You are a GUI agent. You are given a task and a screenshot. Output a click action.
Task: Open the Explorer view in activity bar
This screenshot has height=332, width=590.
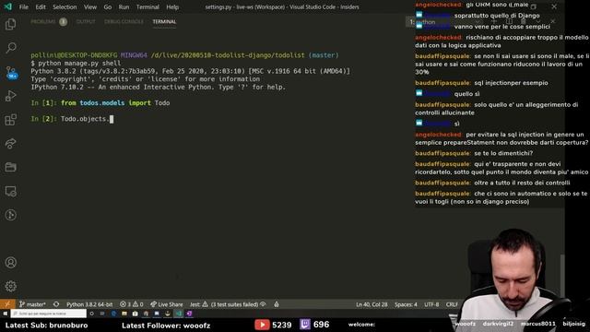pyautogui.click(x=10, y=25)
